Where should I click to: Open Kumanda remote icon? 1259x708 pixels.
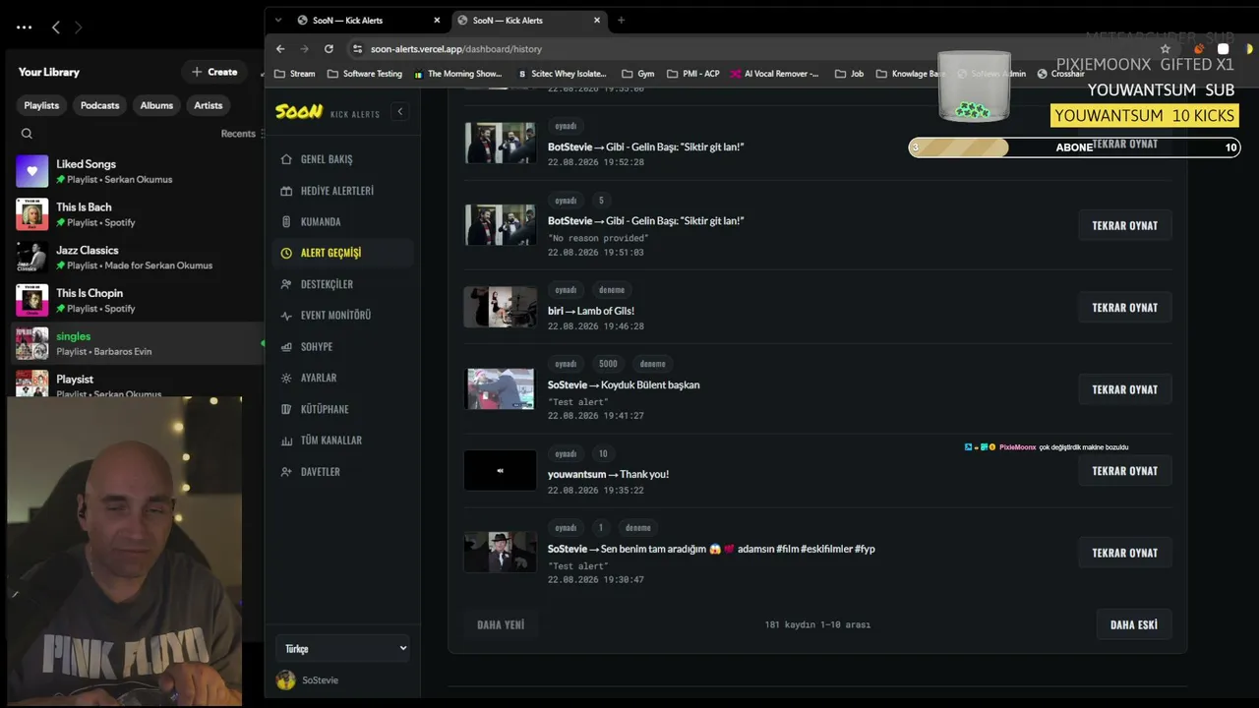[x=286, y=222]
